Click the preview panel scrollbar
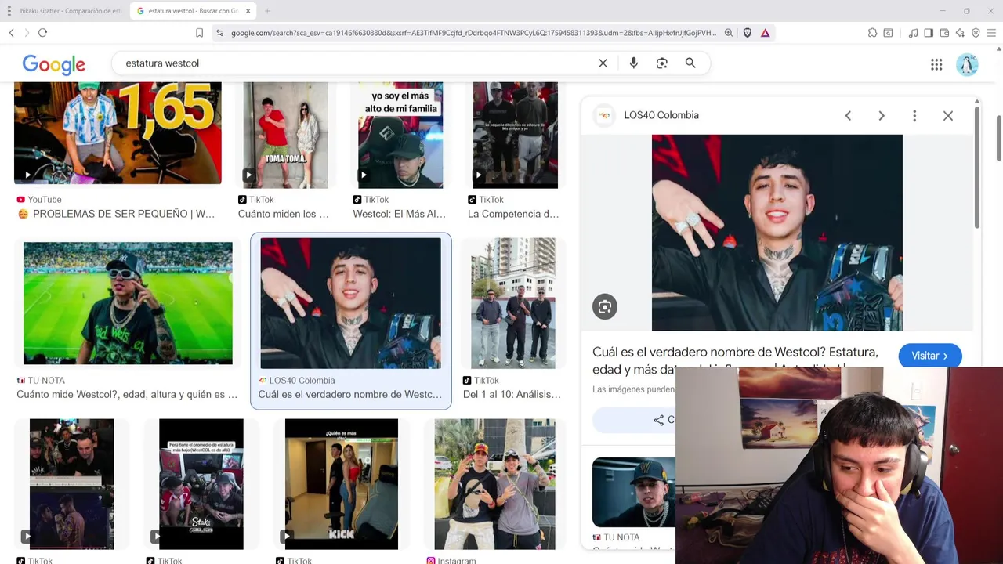Screen dimensions: 1003x564 coord(977,167)
